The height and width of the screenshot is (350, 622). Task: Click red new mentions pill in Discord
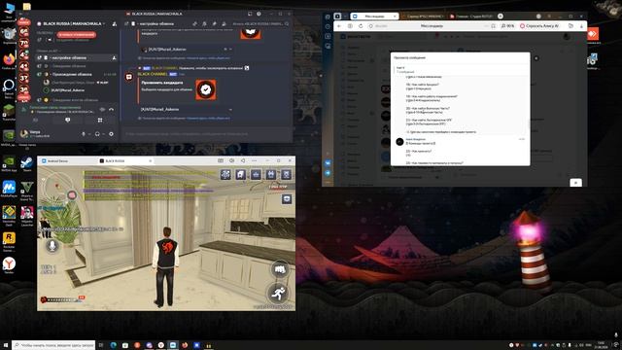point(76,35)
